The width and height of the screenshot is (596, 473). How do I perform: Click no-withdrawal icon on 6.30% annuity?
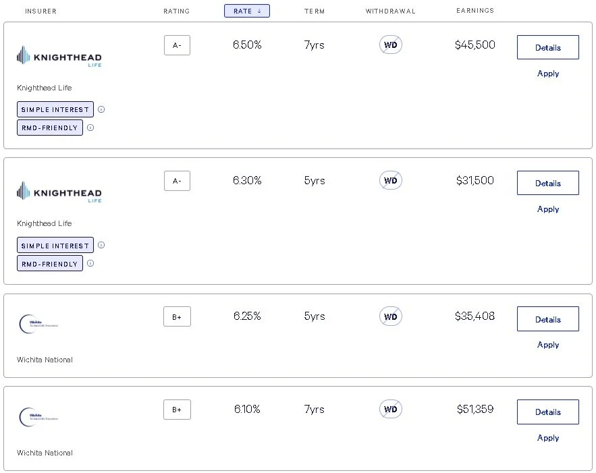[390, 181]
